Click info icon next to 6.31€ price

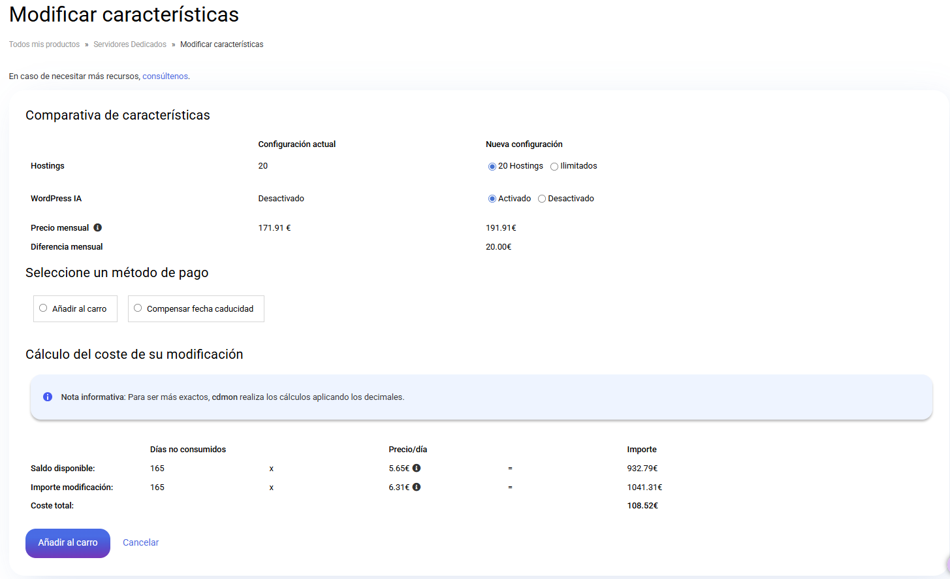[x=417, y=487]
